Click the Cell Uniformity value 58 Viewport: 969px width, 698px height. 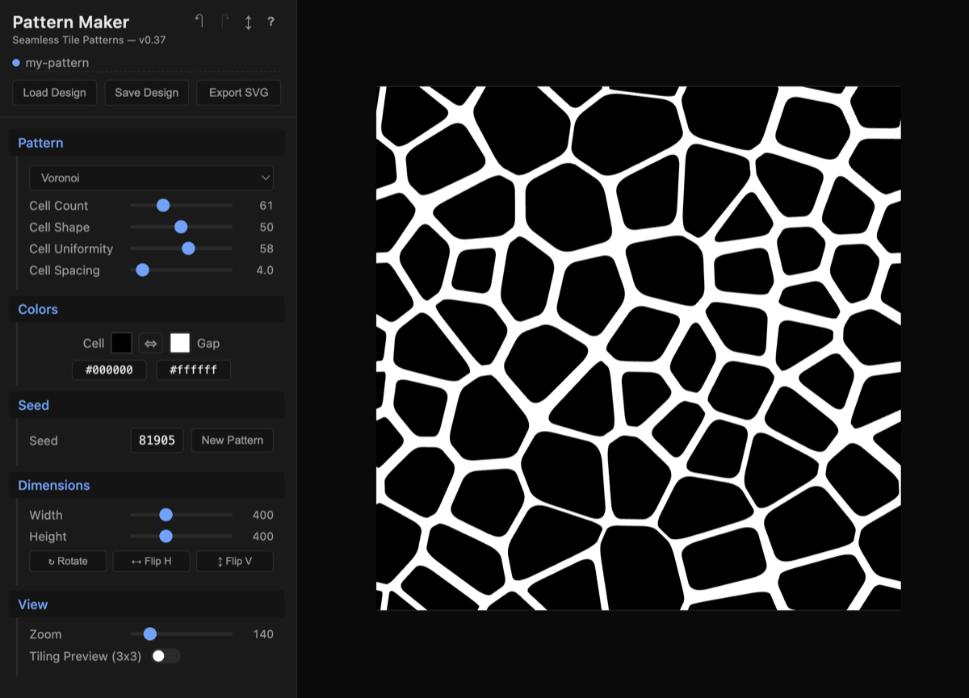(266, 249)
